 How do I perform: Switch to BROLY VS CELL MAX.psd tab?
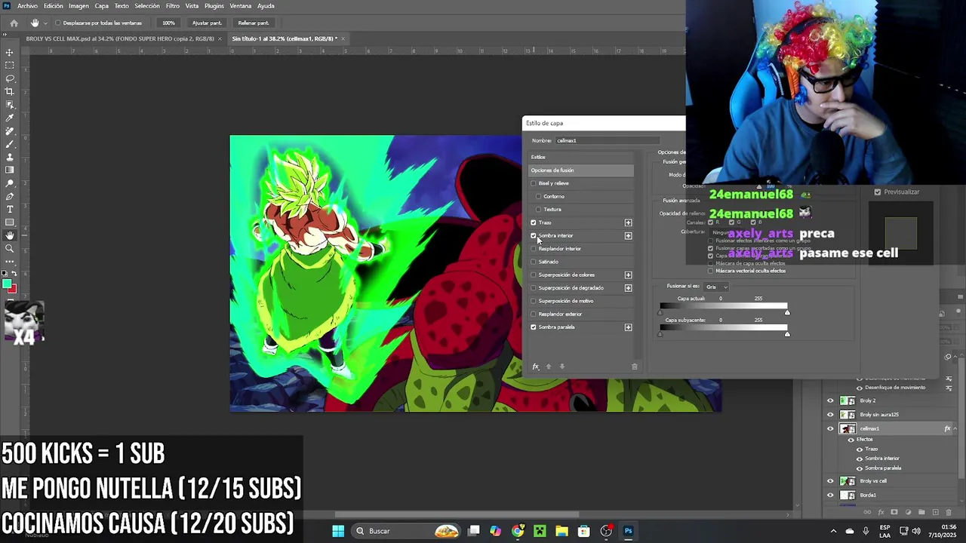tap(119, 38)
